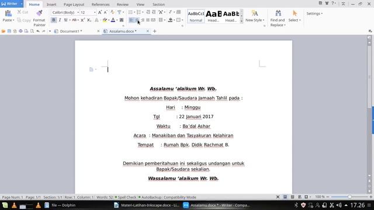Apply yellow highlight color
Image resolution: width=374 pixels, height=210 pixels.
click(x=105, y=20)
